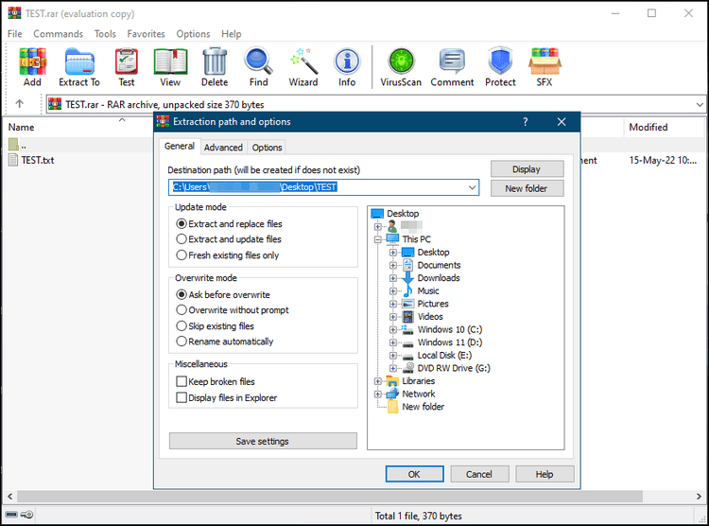Open the destination path dropdown arrow
The width and height of the screenshot is (709, 526).
(472, 187)
